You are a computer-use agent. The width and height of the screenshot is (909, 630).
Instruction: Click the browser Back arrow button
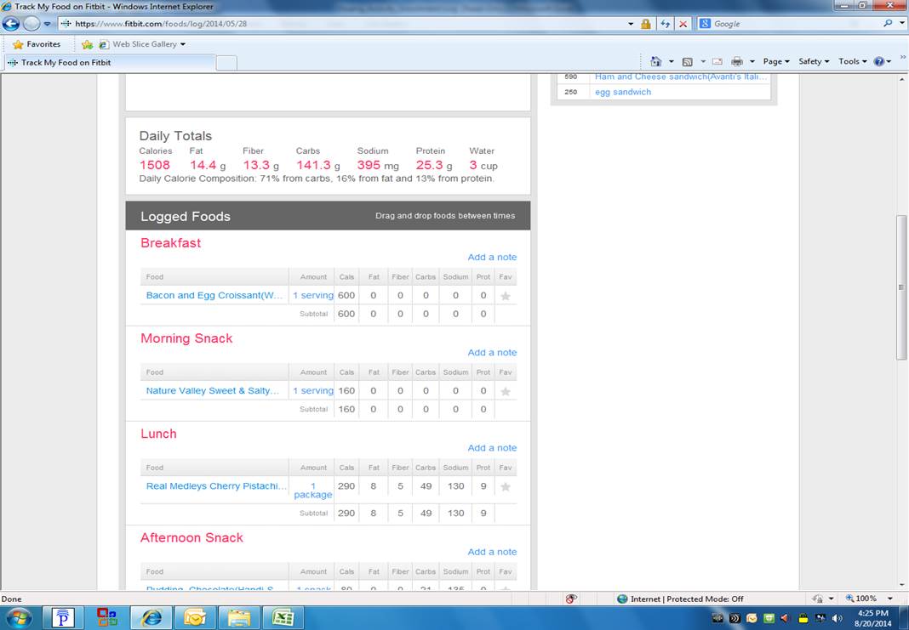tap(11, 24)
